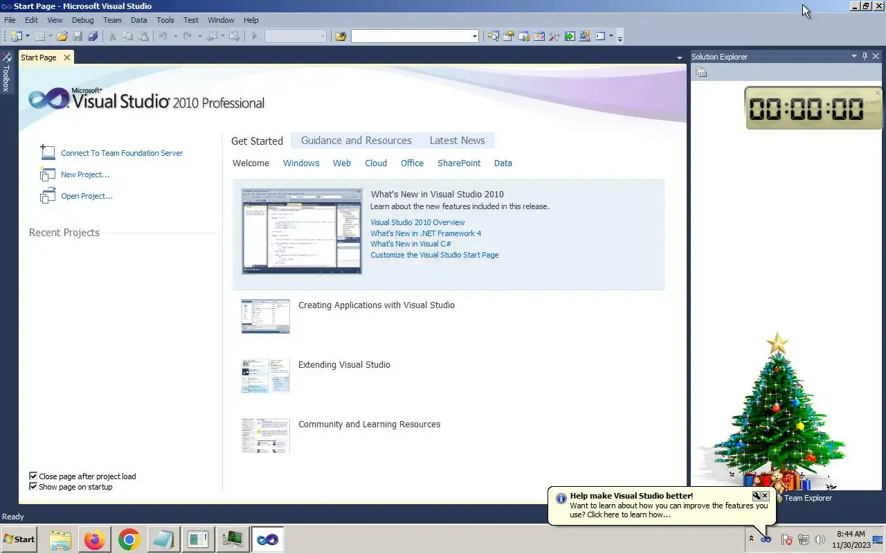Open the New Project dropdown arrow
Screen dimensions: 886x554
(x=28, y=36)
